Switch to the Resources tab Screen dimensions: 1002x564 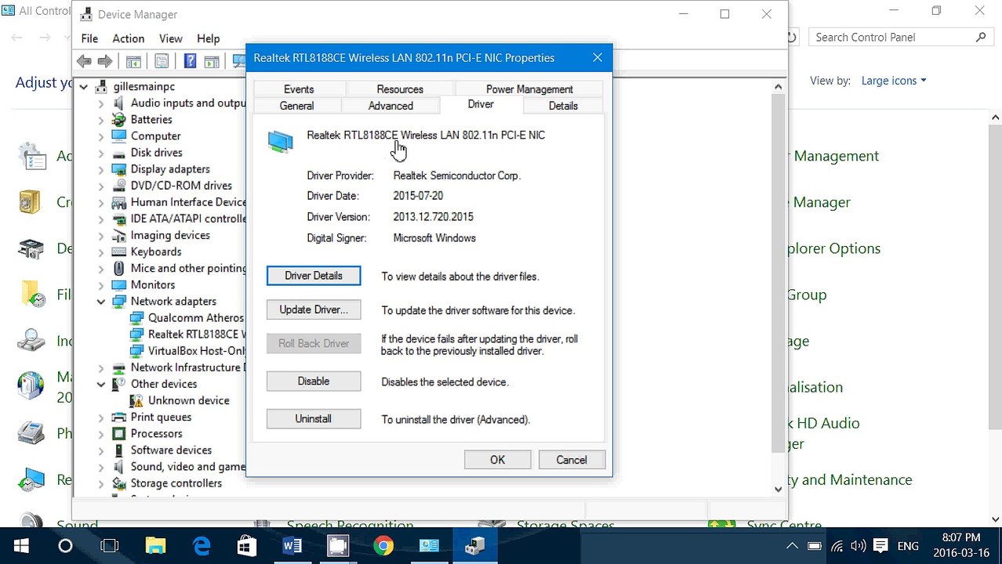[400, 89]
